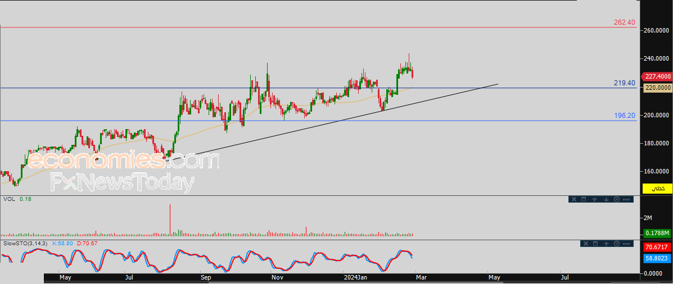This screenshot has width=673, height=284.
Task: Click the red 70.6717 stochastic tag
Action: click(657, 248)
